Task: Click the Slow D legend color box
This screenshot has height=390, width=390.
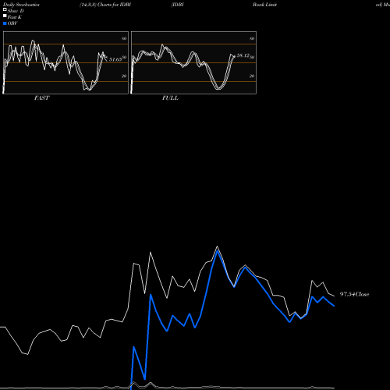Action: click(5, 10)
